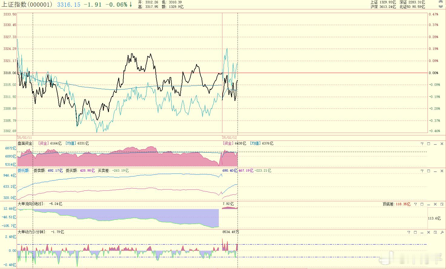The width and height of the screenshot is (446, 269).
Task: Close the 大单动力 indicator panel
Action: tap(429, 232)
